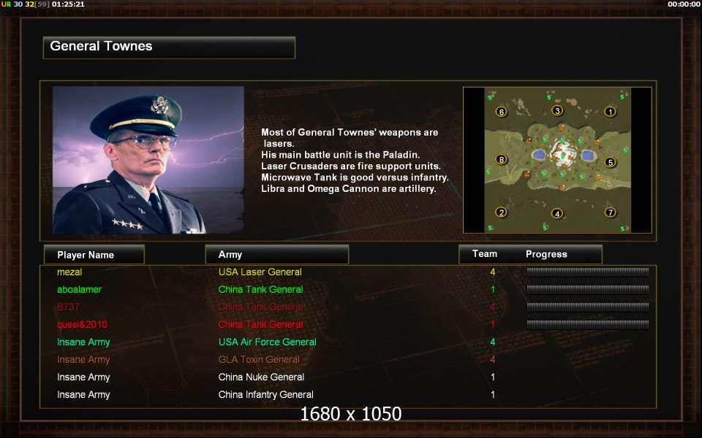Select start position 2 on minimap
The height and width of the screenshot is (438, 702).
pos(502,212)
